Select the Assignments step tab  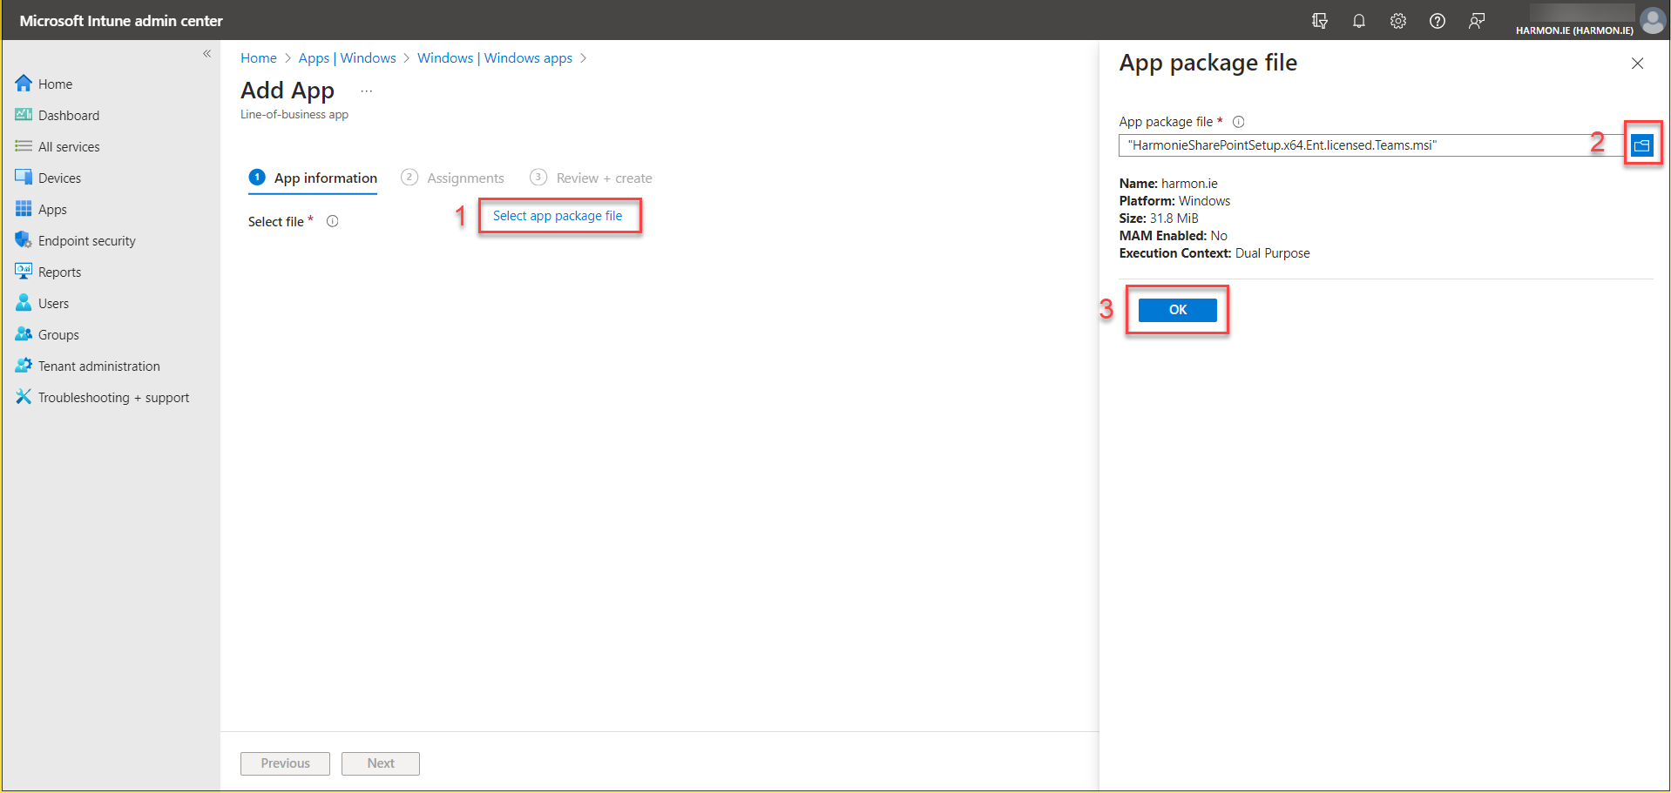coord(452,178)
